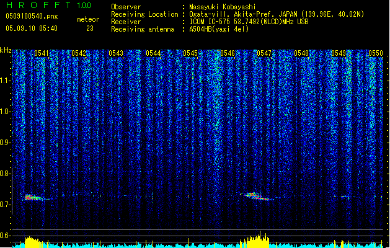Click the 0549 time marker
Image resolution: width=390 pixels, height=248 pixels.
[x=339, y=53]
